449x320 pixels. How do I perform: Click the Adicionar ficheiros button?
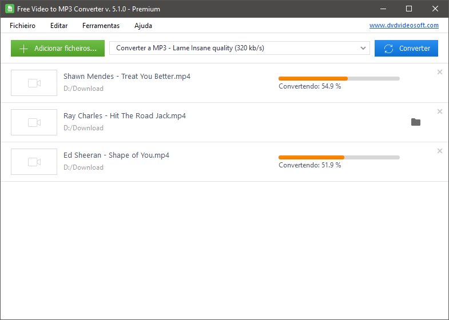58,49
